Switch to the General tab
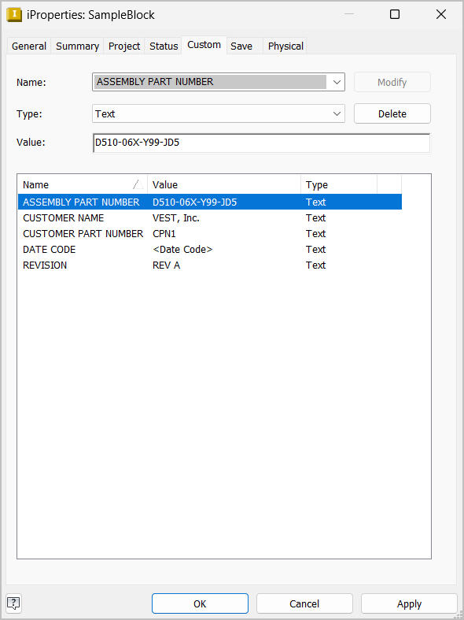 coord(29,46)
